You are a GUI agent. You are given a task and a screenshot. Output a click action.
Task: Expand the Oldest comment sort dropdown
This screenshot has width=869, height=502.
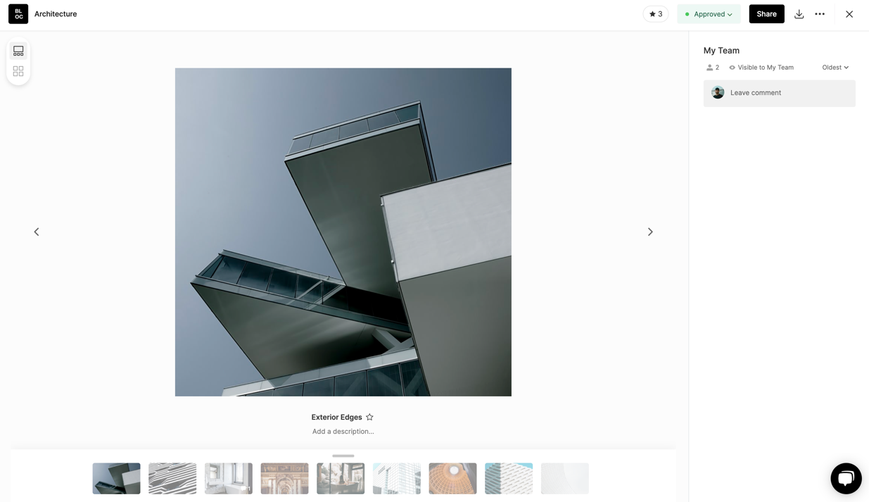point(835,68)
